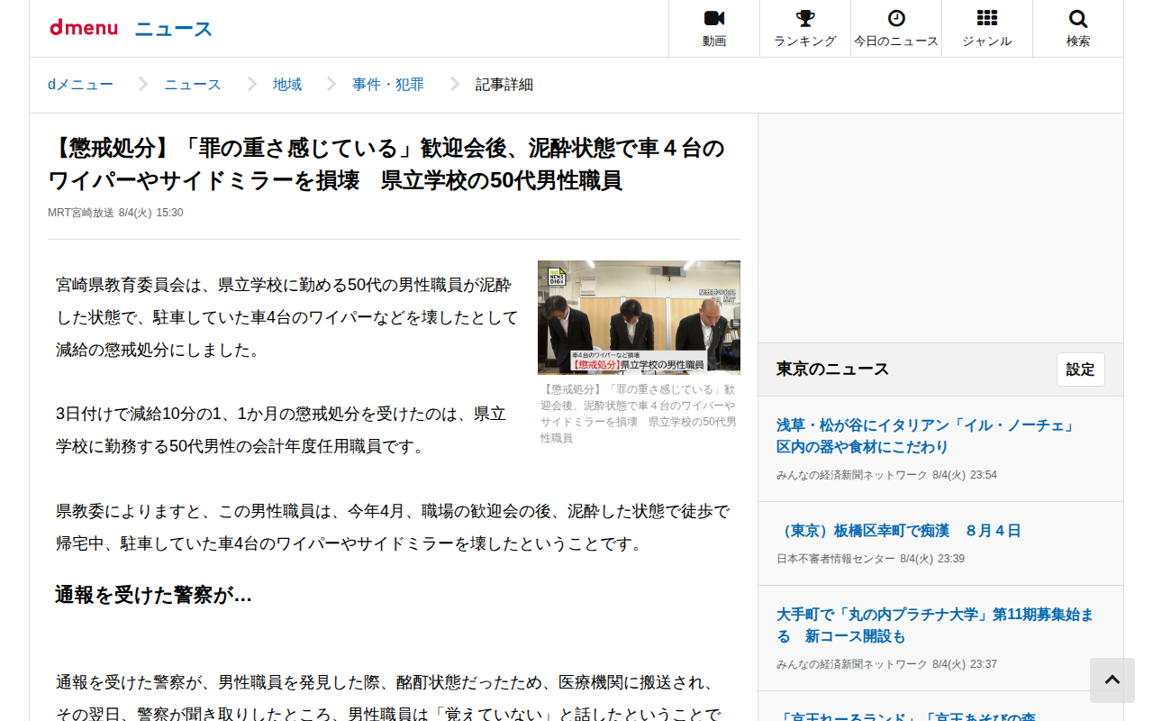Open the article's news photo thumbnail
Image resolution: width=1153 pixels, height=721 pixels.
[639, 317]
